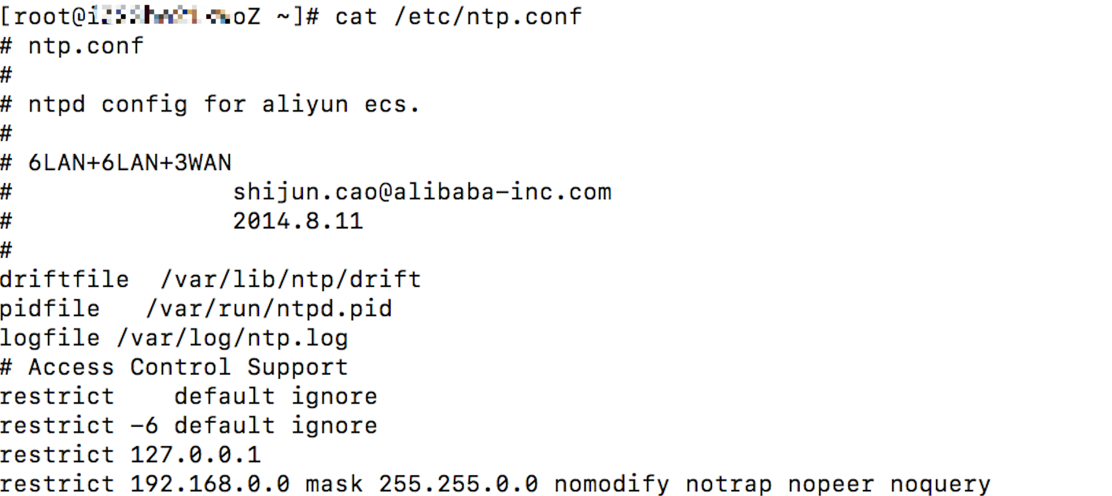
Task: Click the 'cat /etc/ntp.conf' command text
Action: (x=459, y=17)
